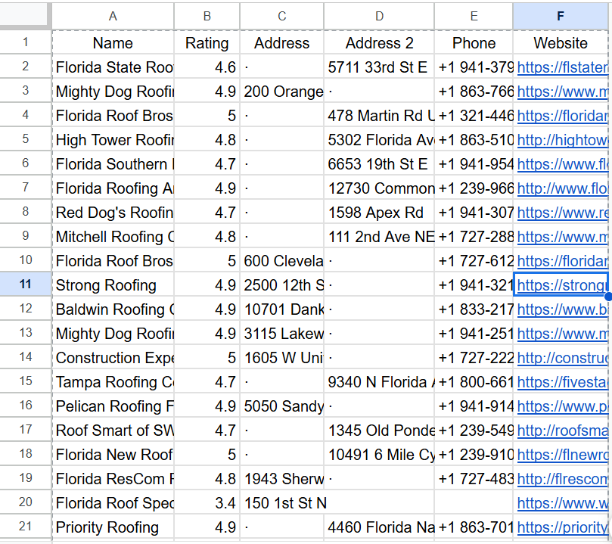Select the Phone header cell

coord(474,42)
